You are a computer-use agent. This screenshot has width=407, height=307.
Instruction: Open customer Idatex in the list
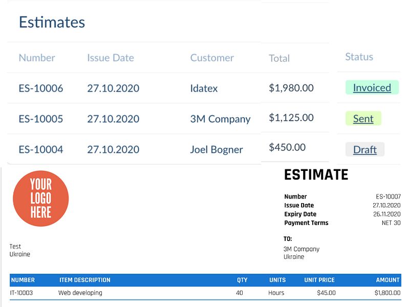tap(204, 88)
